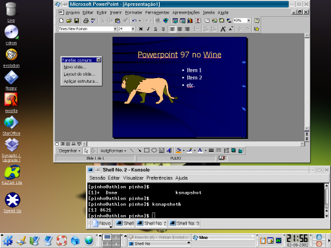331x248 pixels.
Task: Open Ferramentas menu
Action: (157, 12)
